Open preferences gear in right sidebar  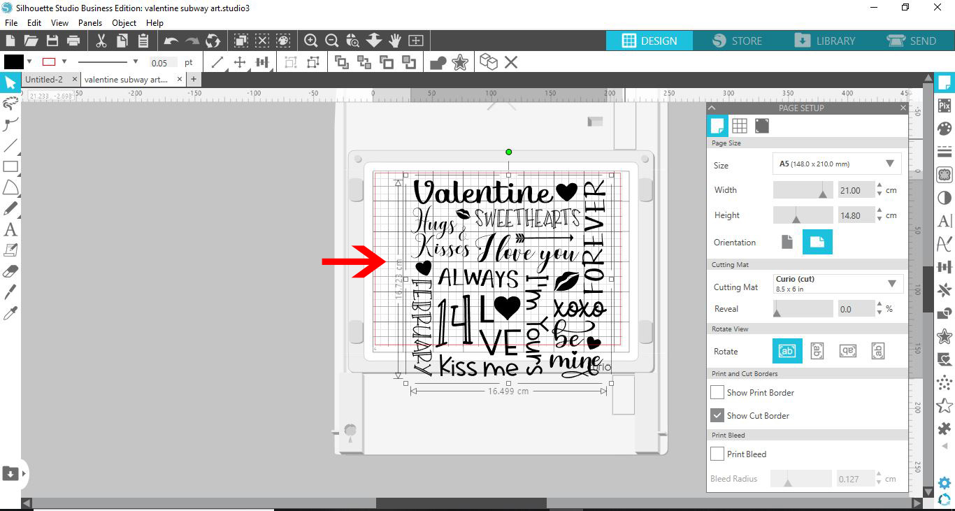(x=945, y=483)
